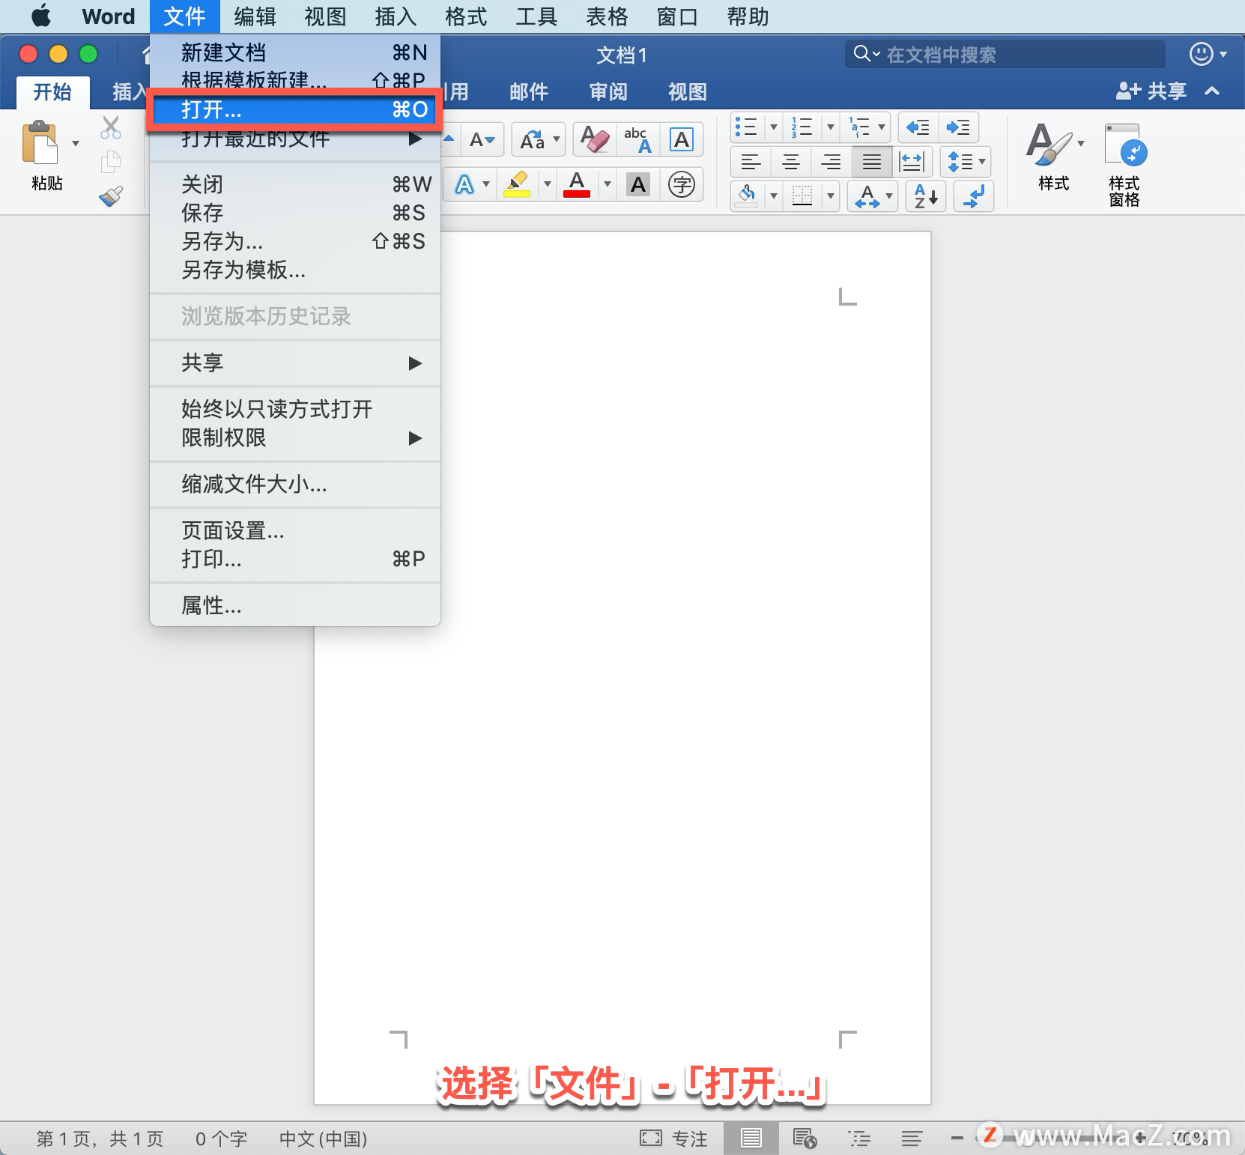Switch to the 审阅 ribbon tab
The height and width of the screenshot is (1155, 1245).
(x=608, y=91)
